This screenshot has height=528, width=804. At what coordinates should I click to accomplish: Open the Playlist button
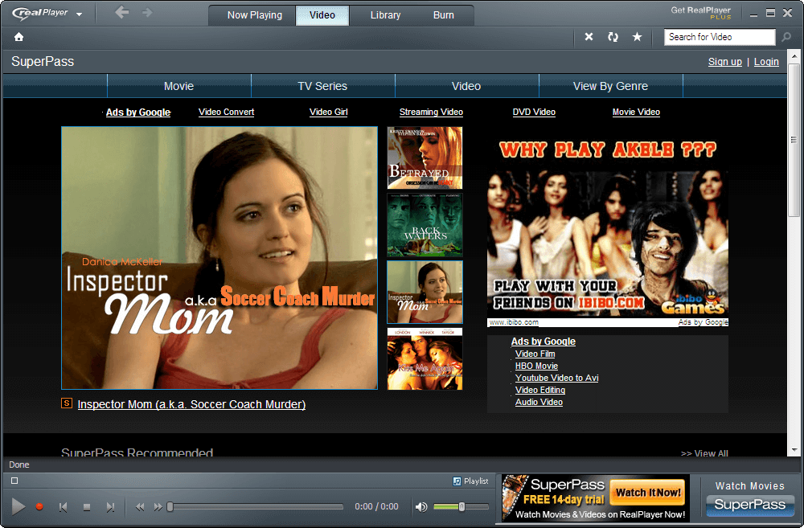coord(470,481)
